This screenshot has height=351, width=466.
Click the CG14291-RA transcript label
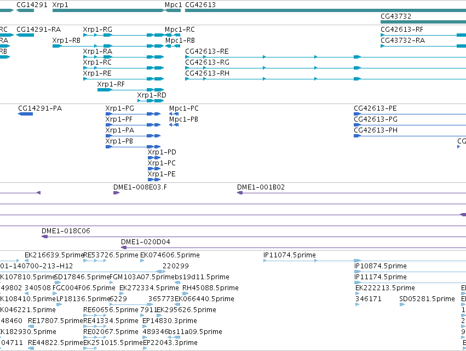point(39,30)
